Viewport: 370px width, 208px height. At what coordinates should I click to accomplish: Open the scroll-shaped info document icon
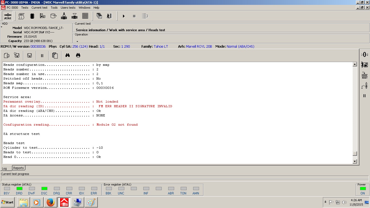coord(21,16)
